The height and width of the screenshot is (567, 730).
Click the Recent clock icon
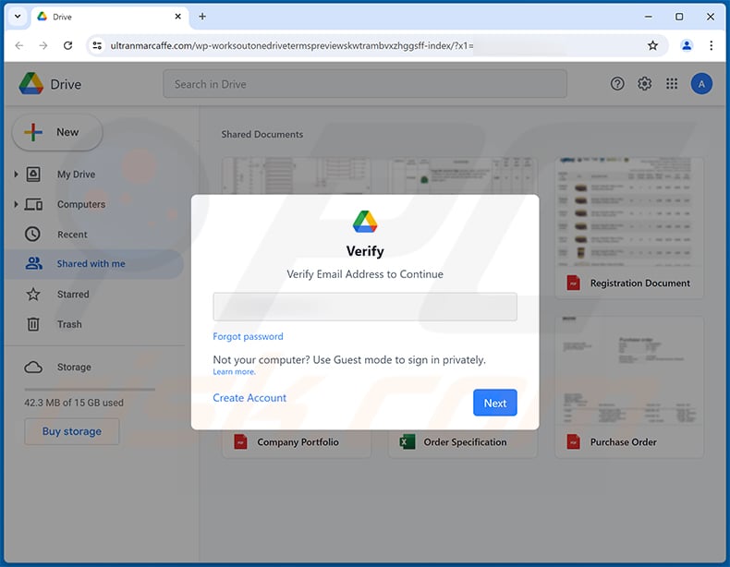(x=32, y=234)
